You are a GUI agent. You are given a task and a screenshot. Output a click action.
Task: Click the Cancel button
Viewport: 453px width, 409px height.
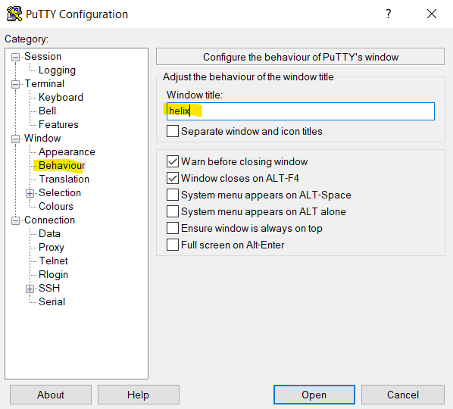[403, 395]
